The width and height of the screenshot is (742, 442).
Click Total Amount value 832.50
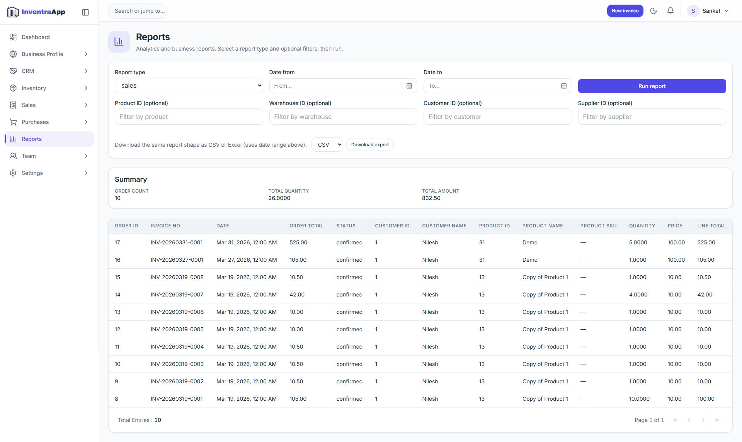click(431, 198)
